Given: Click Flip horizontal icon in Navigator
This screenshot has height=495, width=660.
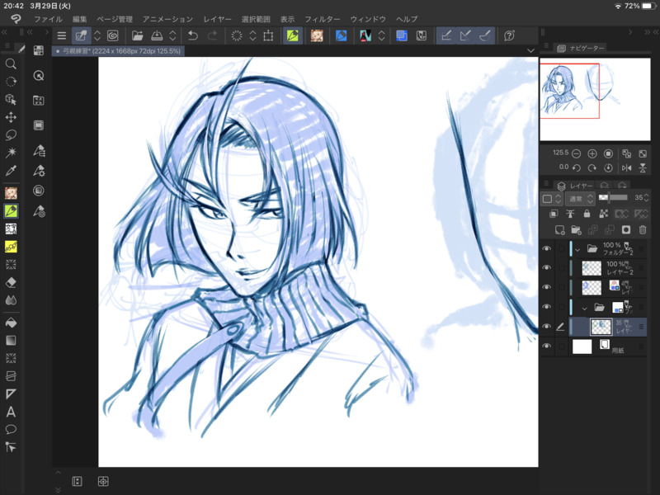Looking at the screenshot, I should point(626,168).
